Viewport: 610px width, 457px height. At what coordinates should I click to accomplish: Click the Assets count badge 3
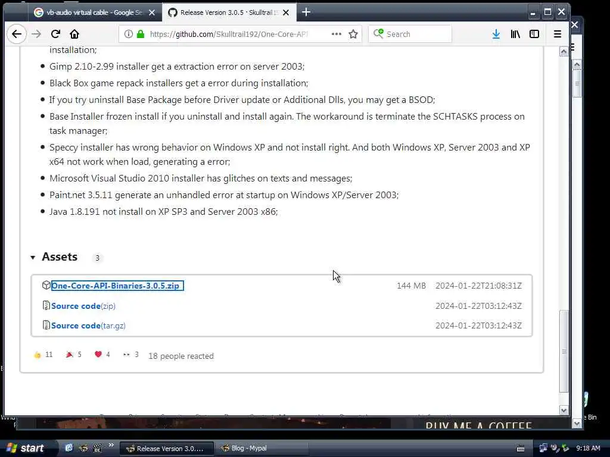(x=97, y=258)
